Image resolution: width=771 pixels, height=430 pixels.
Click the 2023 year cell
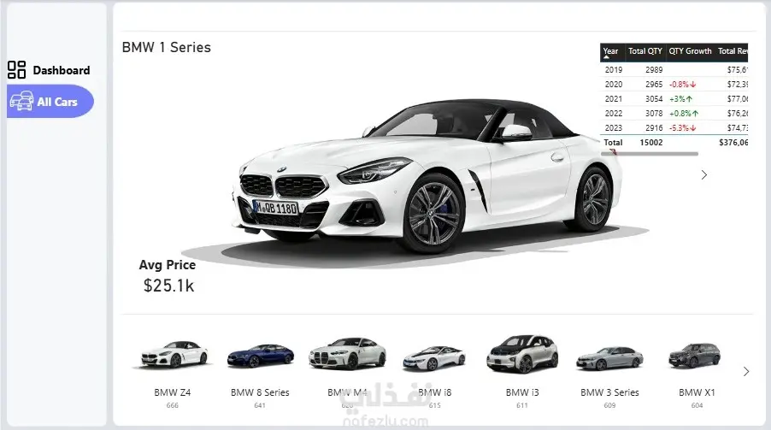613,128
